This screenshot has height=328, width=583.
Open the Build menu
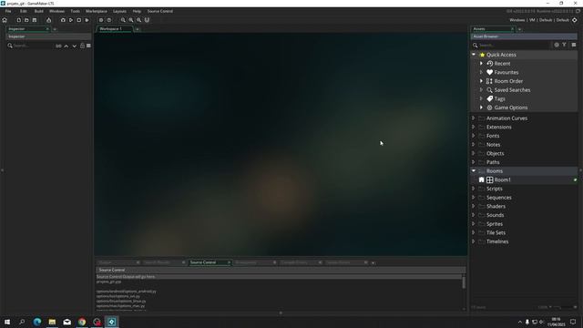(38, 11)
